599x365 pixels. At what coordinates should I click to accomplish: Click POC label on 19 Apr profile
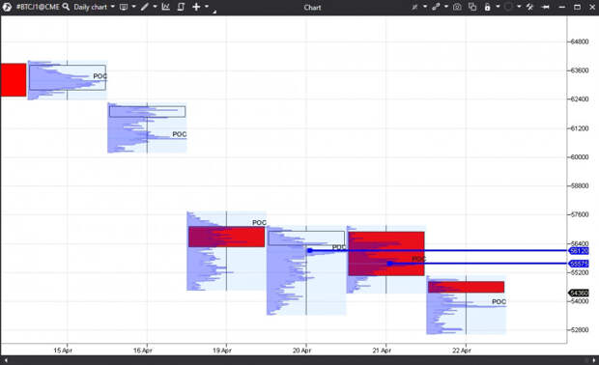(259, 223)
